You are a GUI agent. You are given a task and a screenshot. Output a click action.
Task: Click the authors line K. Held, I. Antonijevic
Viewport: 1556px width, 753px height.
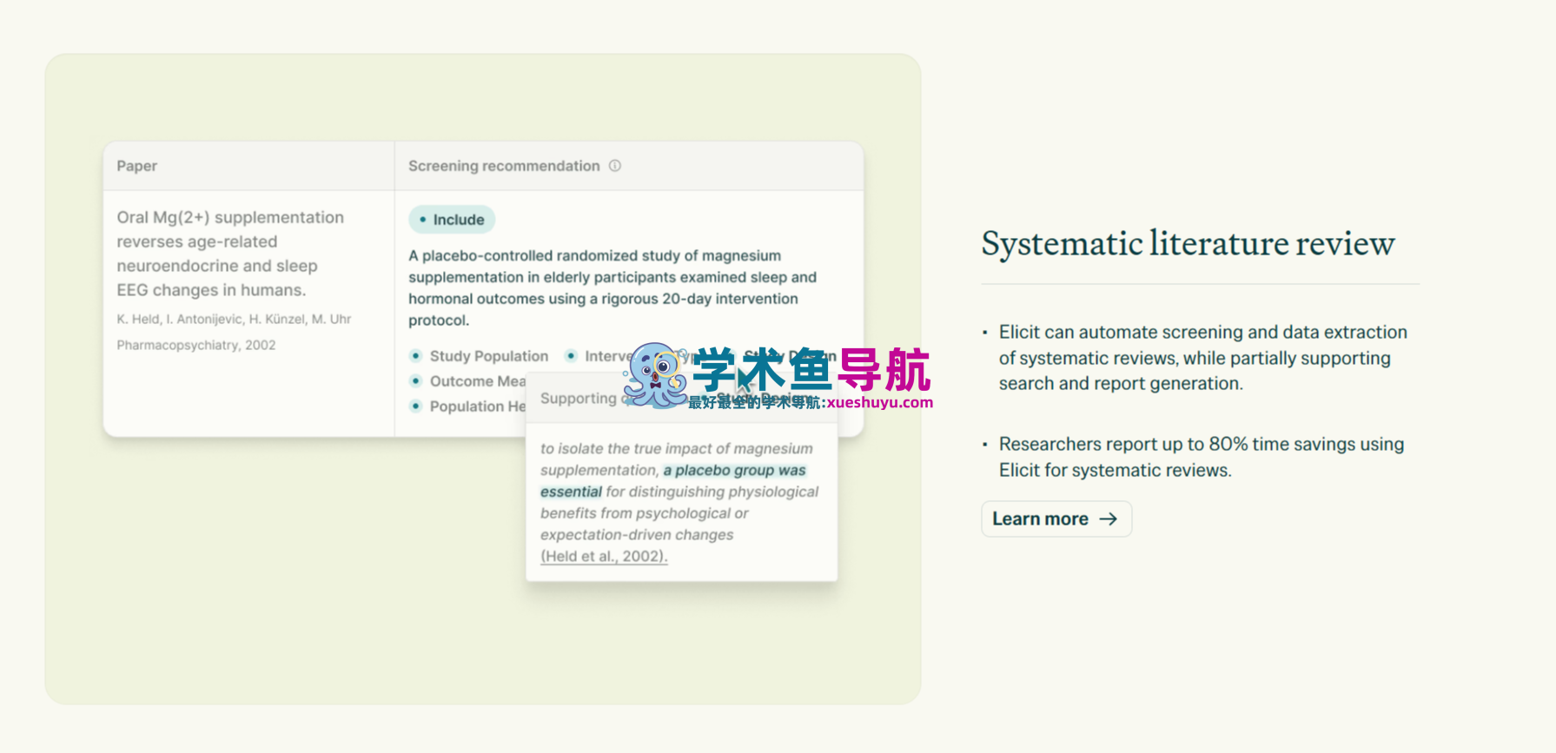pyautogui.click(x=234, y=319)
